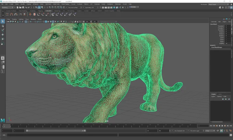Toggle the viewport textured display button

point(53,21)
